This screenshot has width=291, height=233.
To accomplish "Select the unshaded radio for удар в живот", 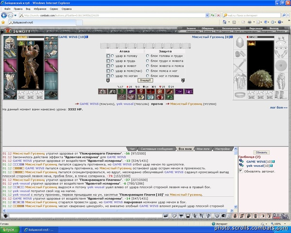I will click(113, 66).
